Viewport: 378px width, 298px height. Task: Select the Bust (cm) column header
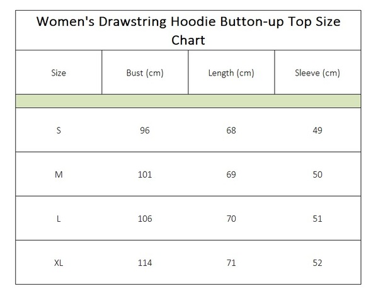coord(145,72)
